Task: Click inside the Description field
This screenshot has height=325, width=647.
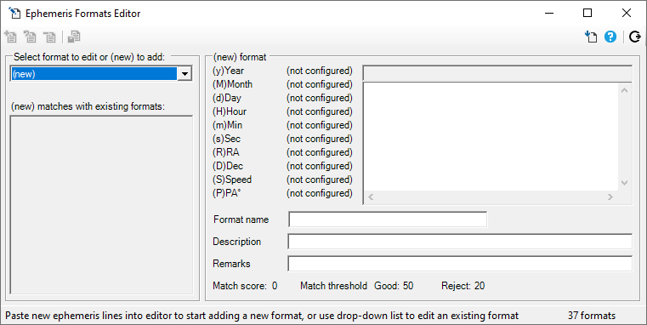Action: pyautogui.click(x=460, y=242)
